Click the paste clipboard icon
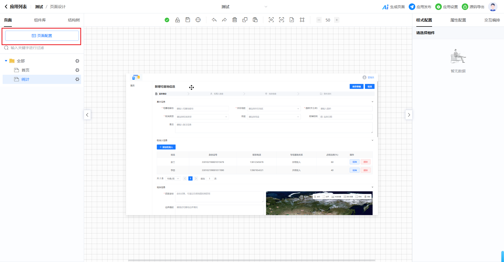The width and height of the screenshot is (504, 262). [x=255, y=20]
